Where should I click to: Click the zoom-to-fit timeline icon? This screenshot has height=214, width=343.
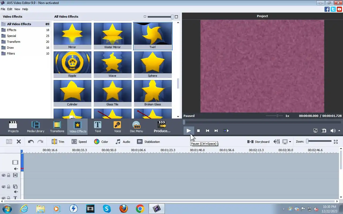click(x=336, y=142)
